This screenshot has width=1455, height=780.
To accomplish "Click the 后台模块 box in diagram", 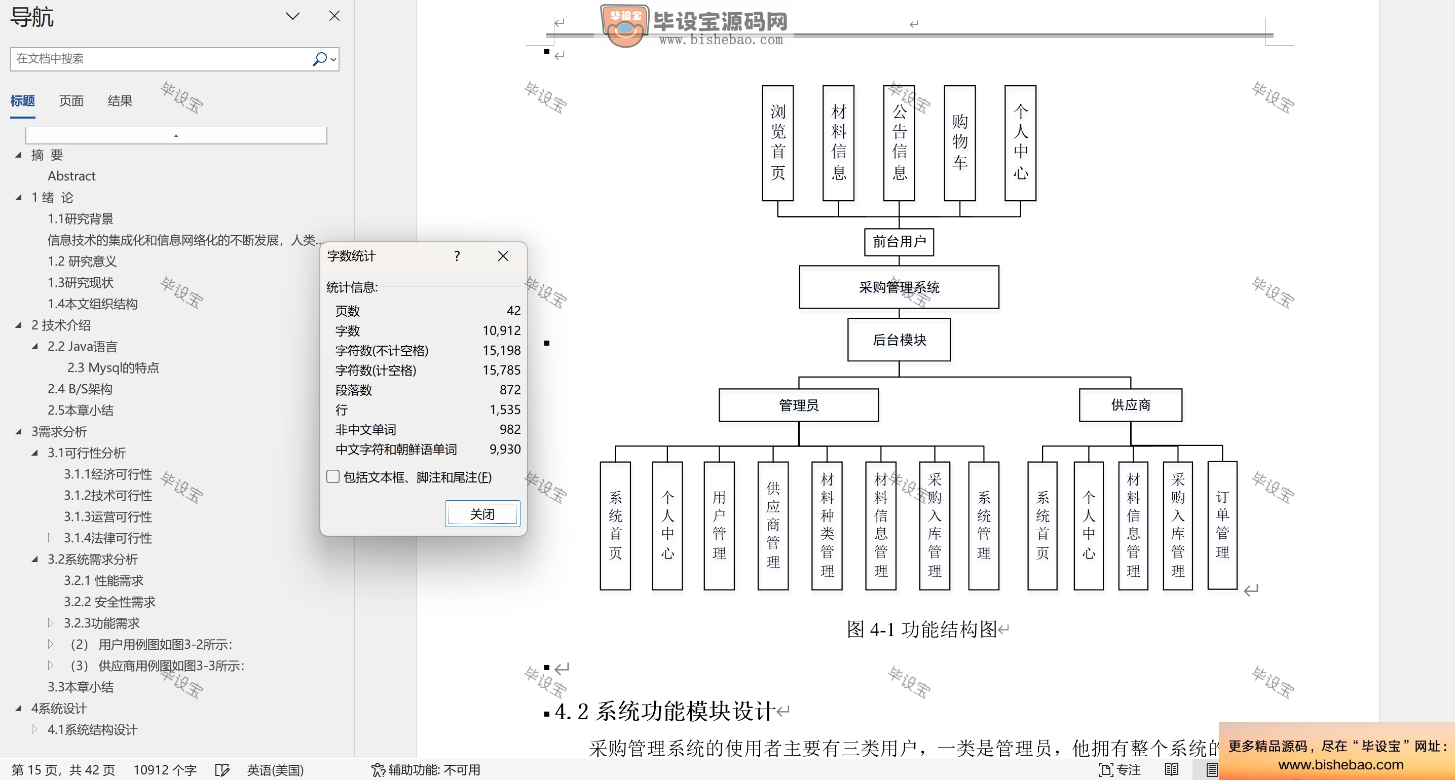I will tap(899, 340).
